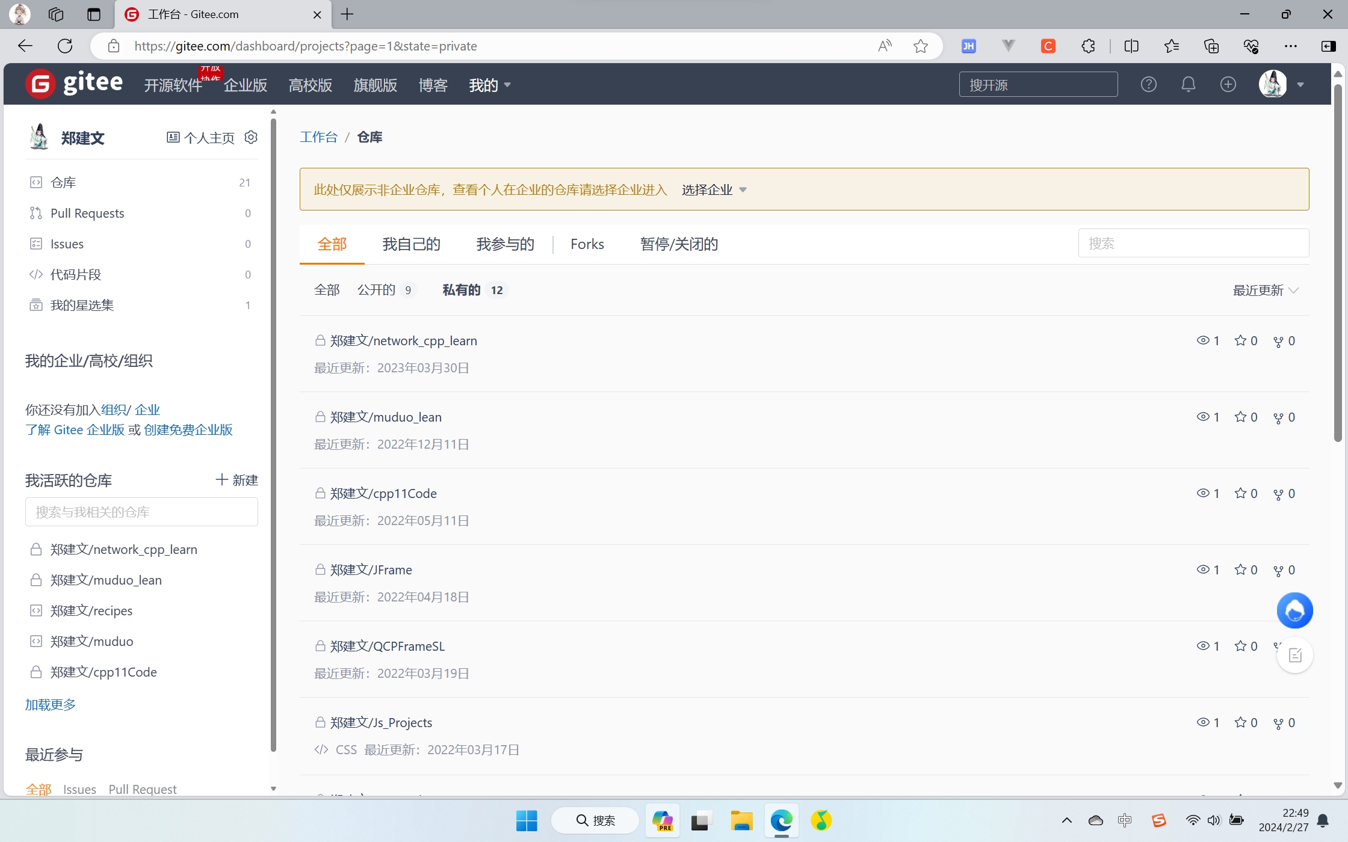Switch to the 我自己的 tab

(412, 244)
